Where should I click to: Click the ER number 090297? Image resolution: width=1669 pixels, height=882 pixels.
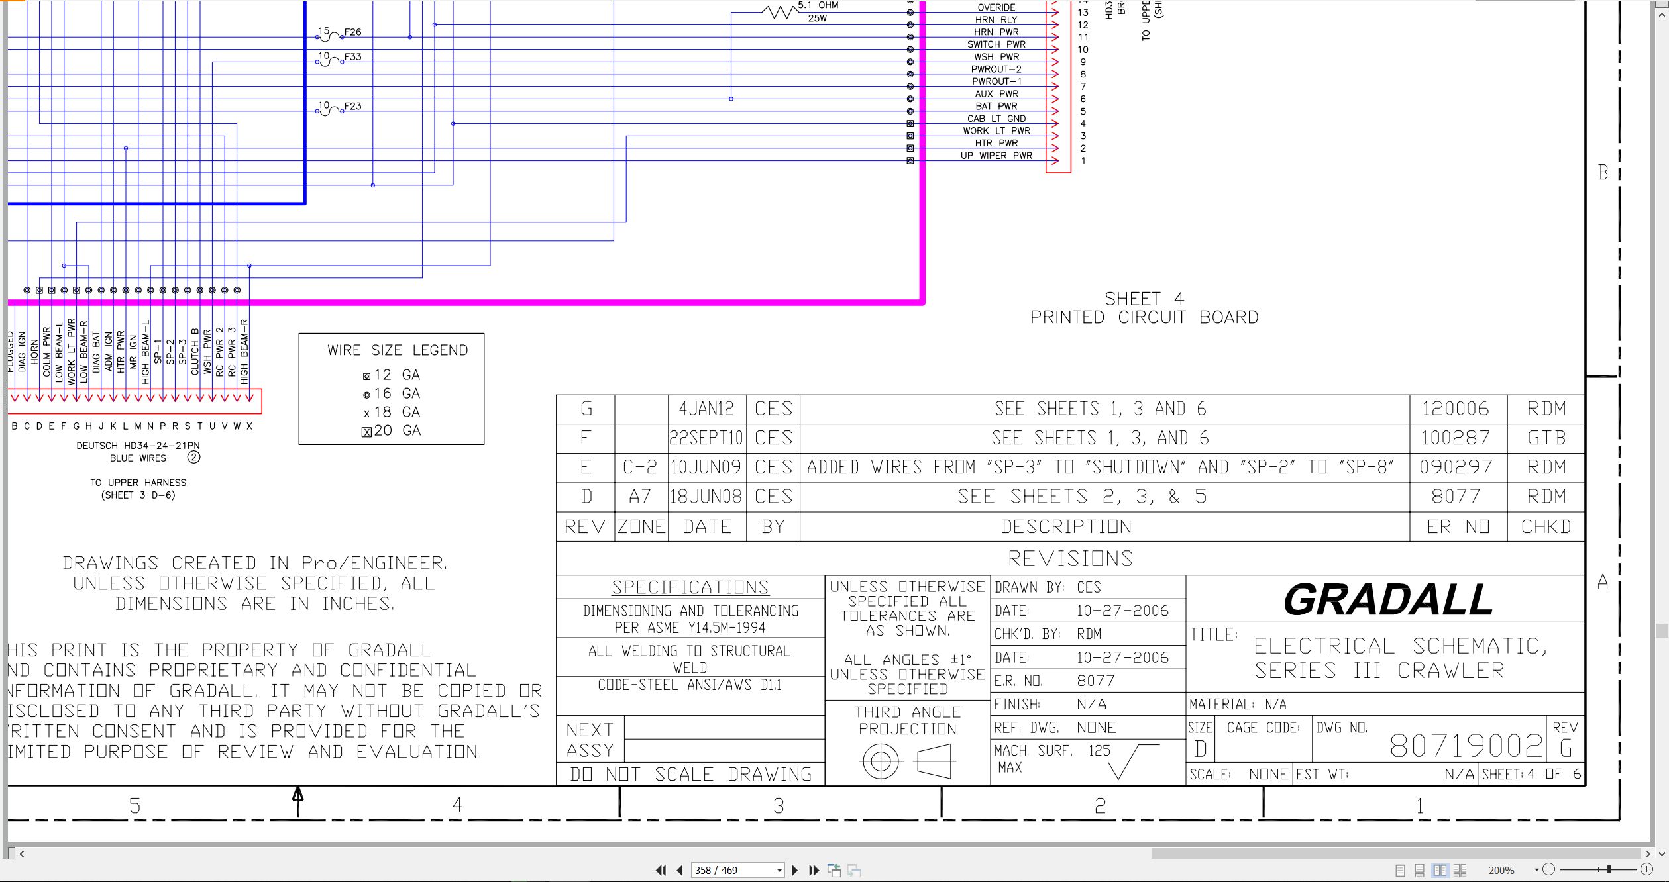tap(1456, 467)
